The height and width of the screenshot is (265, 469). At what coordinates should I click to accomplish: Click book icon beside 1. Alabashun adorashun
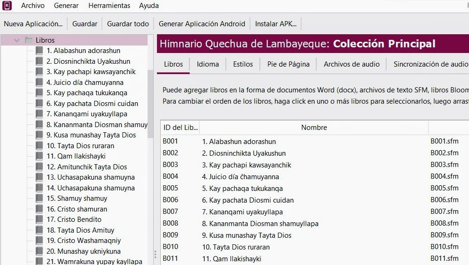[x=39, y=51]
